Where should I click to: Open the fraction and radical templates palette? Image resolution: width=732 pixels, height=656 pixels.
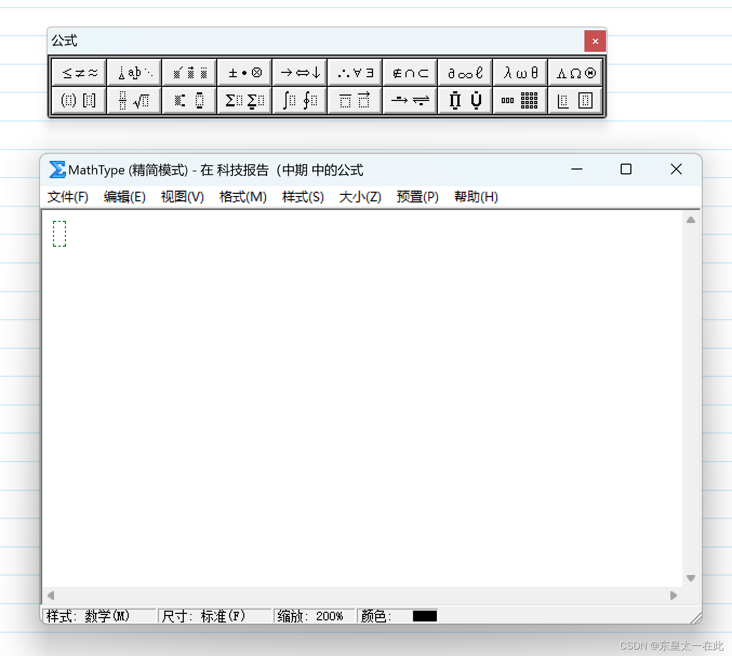click(135, 100)
